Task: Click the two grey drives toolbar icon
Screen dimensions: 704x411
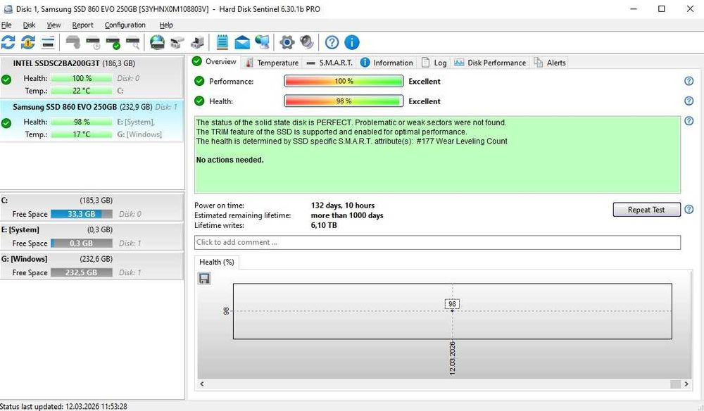Action: 177,43
